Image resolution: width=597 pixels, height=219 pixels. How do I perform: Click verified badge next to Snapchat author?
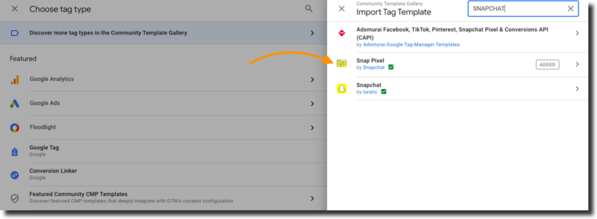(391, 68)
